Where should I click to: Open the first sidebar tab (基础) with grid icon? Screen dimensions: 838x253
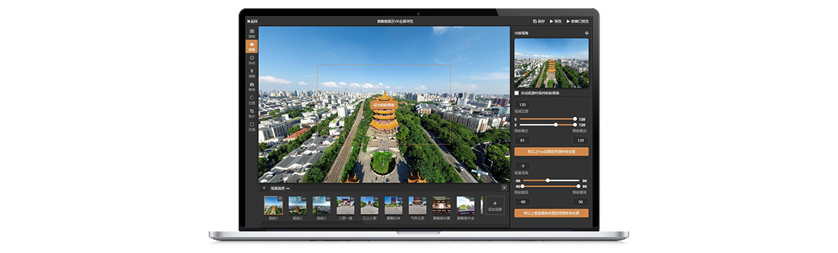(251, 33)
